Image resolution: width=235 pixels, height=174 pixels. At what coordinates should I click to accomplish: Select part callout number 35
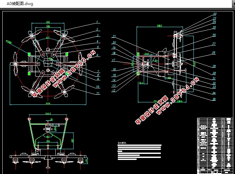point(214,99)
